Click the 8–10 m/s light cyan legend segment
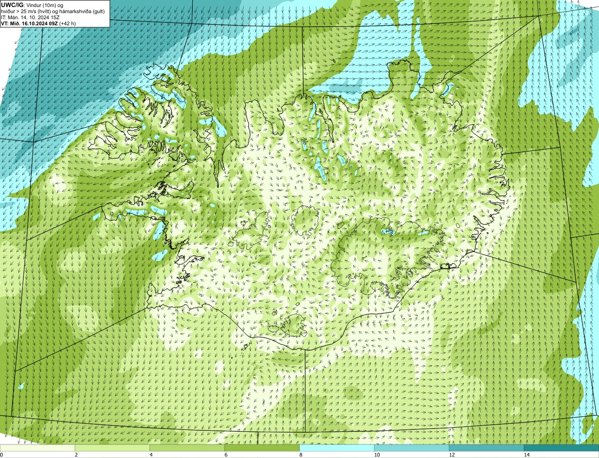This screenshot has width=599, height=458. point(337,448)
